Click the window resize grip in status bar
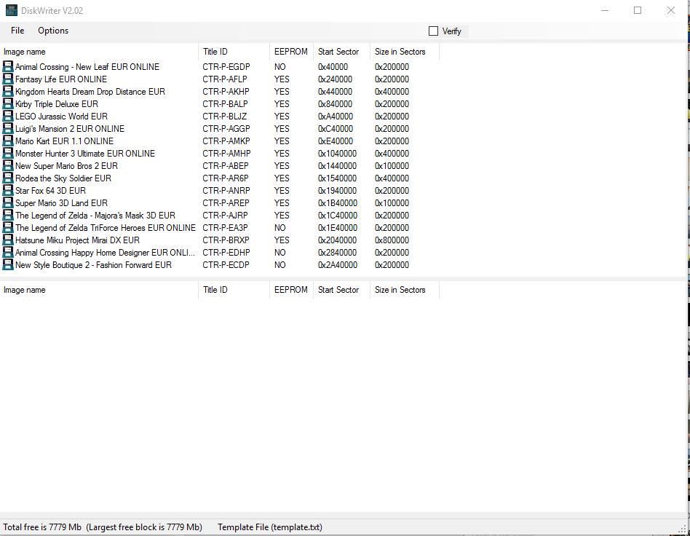Image resolution: width=690 pixels, height=536 pixels. [683, 530]
